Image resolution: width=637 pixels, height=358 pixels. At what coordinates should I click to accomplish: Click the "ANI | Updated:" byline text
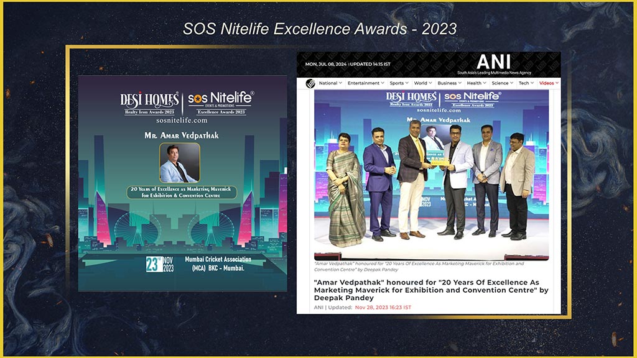333,307
